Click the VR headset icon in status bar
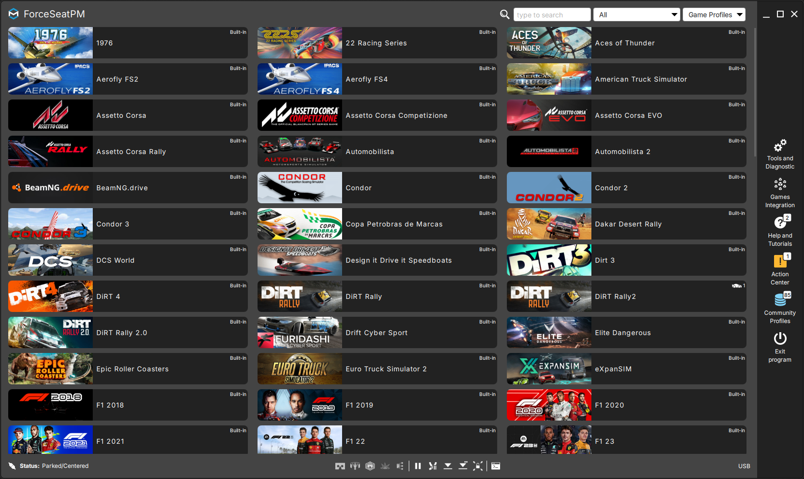The width and height of the screenshot is (804, 479). 340,466
